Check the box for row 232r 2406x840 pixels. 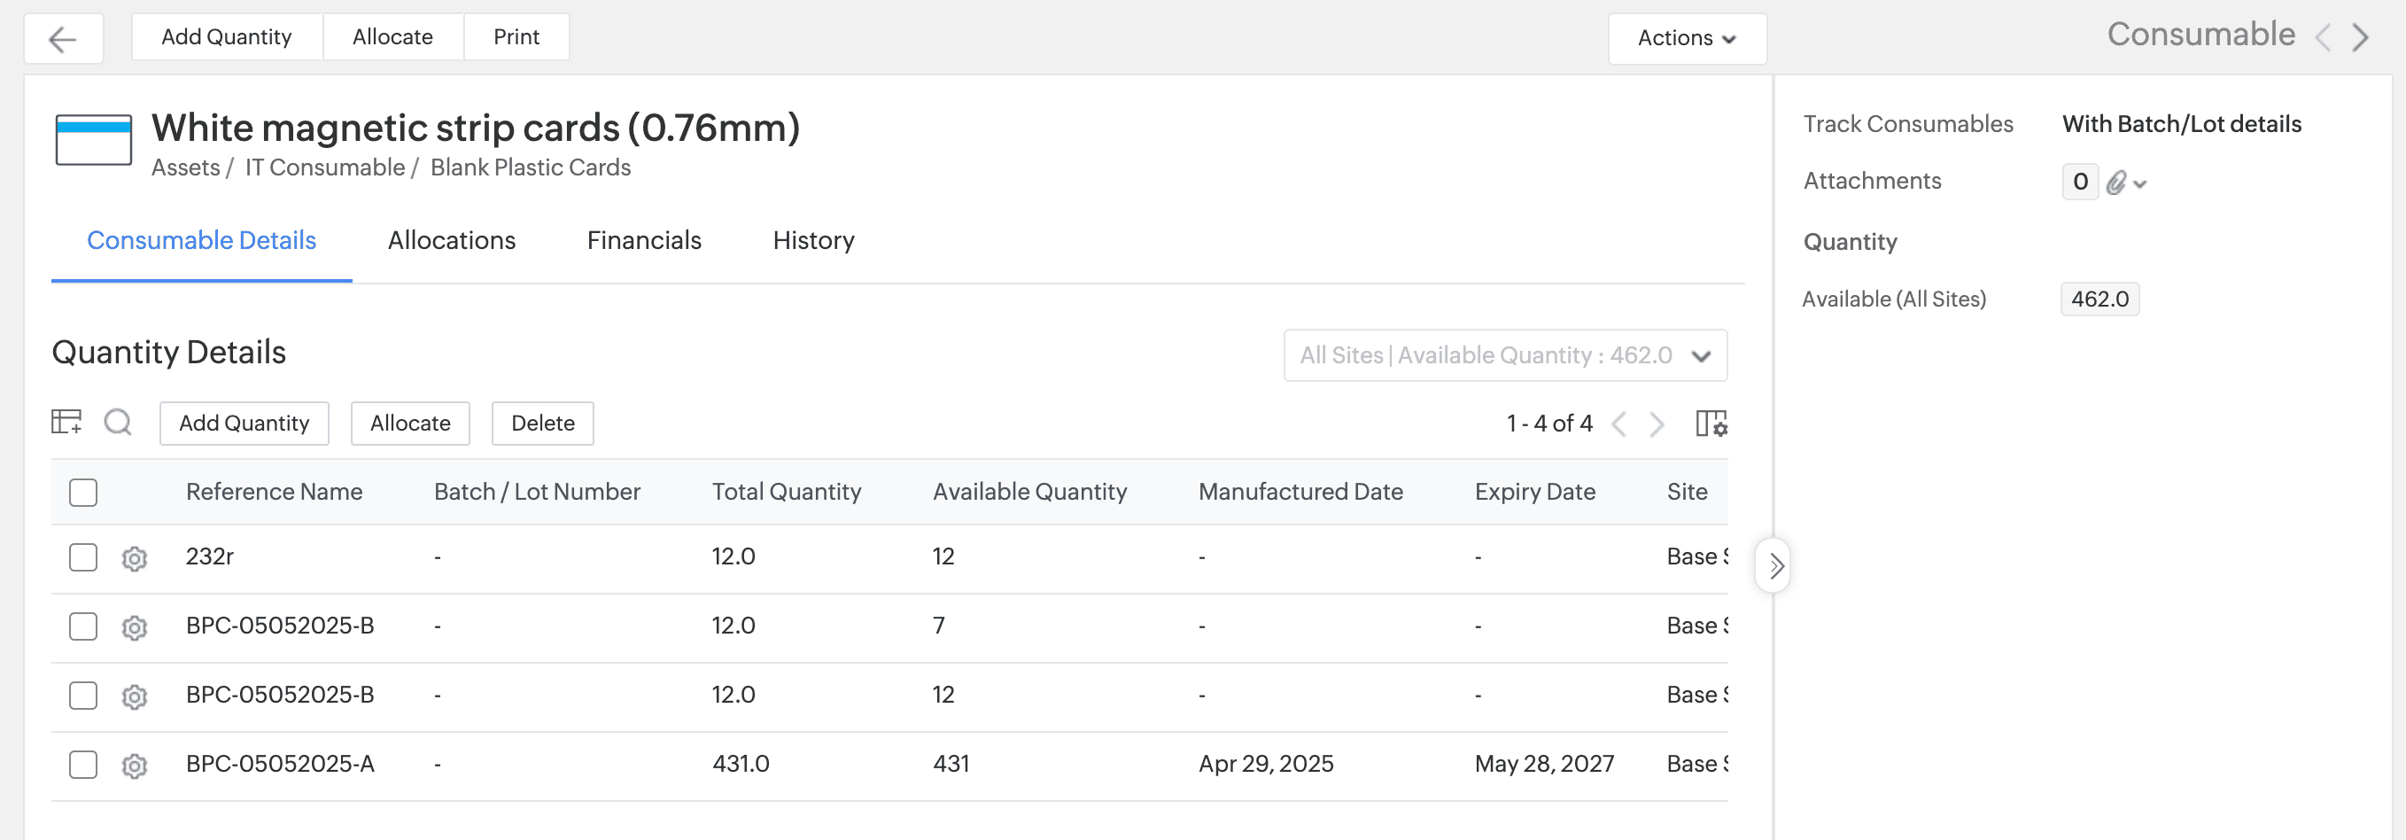[83, 558]
